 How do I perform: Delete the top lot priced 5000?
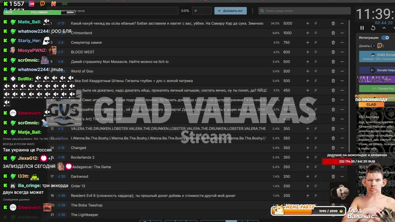(x=333, y=23)
